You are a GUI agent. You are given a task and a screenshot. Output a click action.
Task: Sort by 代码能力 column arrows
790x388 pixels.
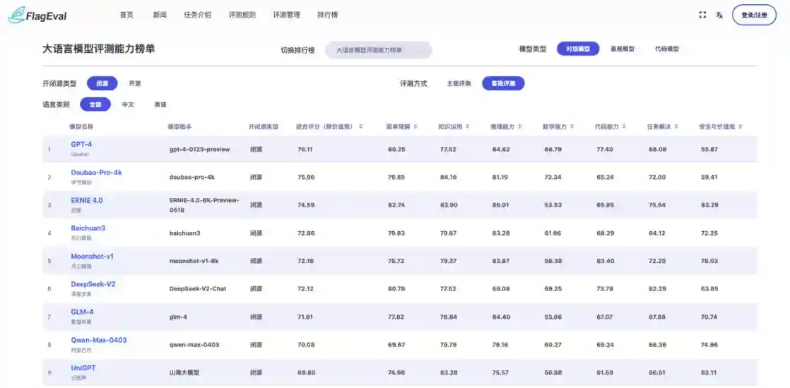(x=624, y=127)
